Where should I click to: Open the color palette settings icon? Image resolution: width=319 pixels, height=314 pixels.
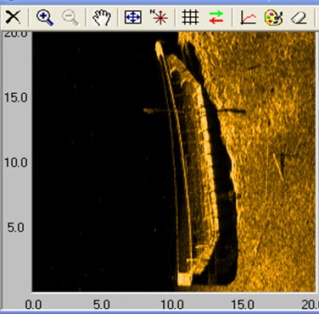coord(274,18)
